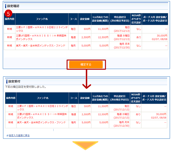Click the 1ヵ月あたりの設定金額(概算) header in 設定確認
This screenshot has height=151, width=171.
click(x=100, y=19)
